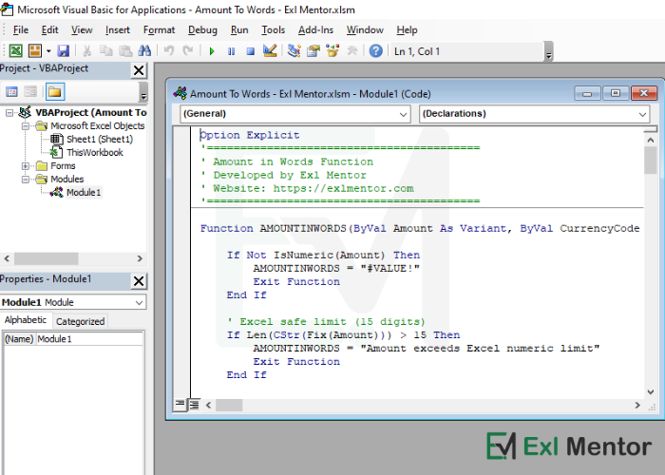665x475 pixels.
Task: Click View Object icon in Project pane
Action: click(x=30, y=91)
